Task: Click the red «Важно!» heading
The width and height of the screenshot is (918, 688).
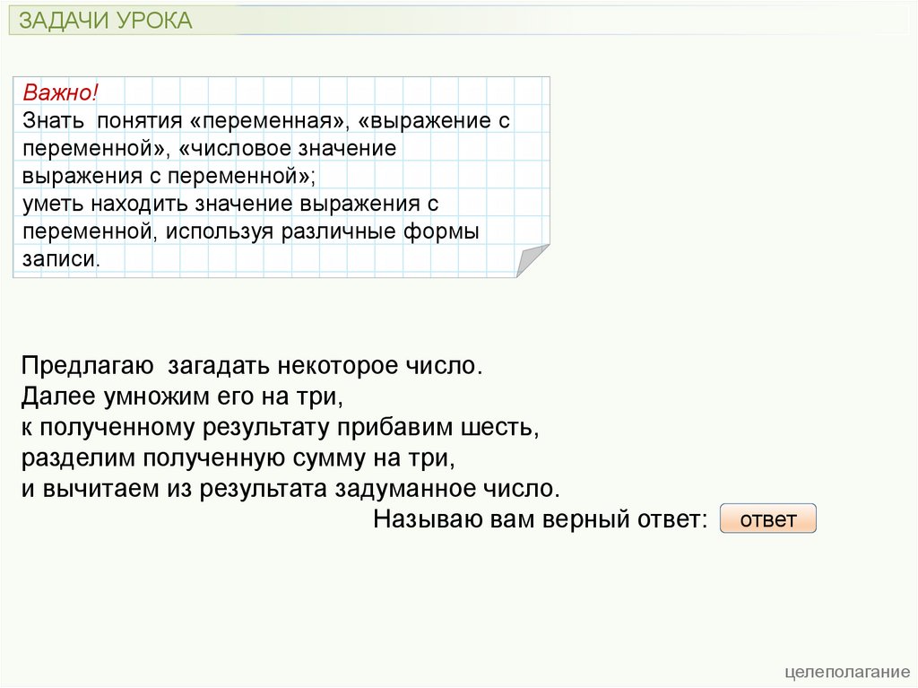Action: 60,92
